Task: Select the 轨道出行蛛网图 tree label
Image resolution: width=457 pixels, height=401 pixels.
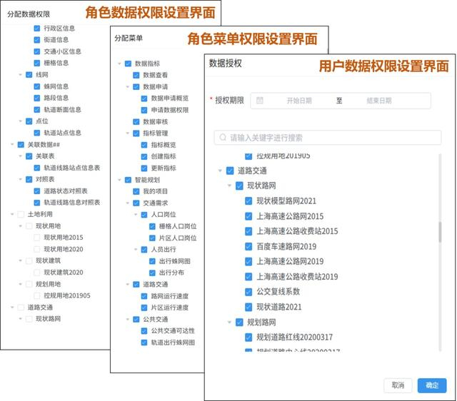Action: click(173, 342)
